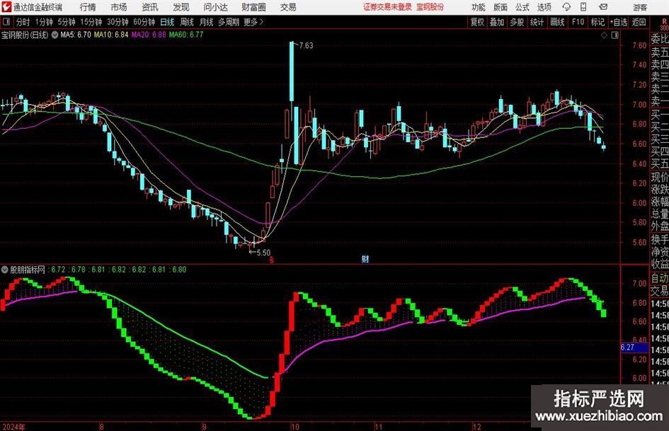This screenshot has width=669, height=431.
Task: Open the 行情 menu
Action: point(88,7)
